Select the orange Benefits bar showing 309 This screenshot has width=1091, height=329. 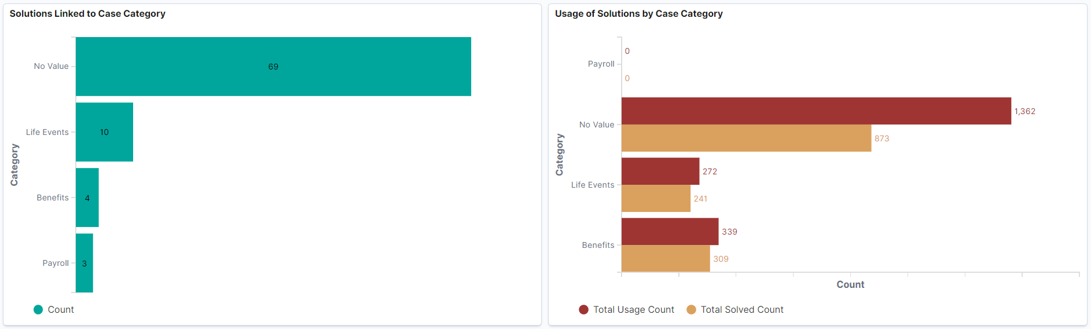[666, 259]
